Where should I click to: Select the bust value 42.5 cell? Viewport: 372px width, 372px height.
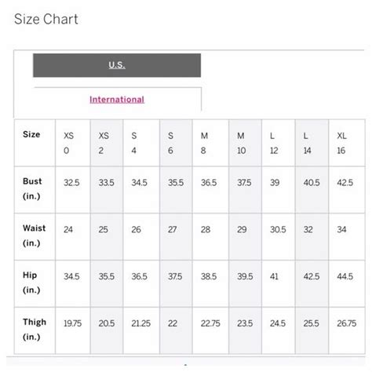[x=347, y=190]
